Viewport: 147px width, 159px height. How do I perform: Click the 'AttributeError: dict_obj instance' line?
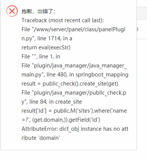pos(75,129)
